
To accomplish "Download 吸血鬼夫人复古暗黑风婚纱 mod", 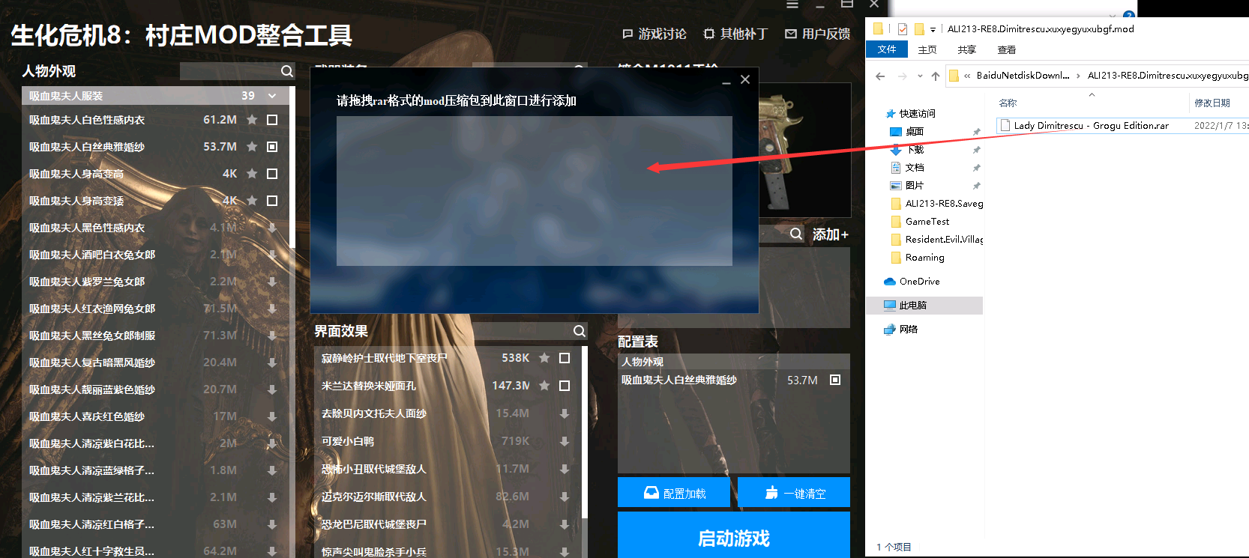I will tap(272, 363).
